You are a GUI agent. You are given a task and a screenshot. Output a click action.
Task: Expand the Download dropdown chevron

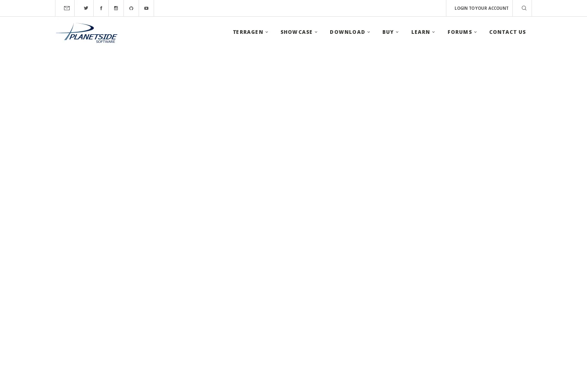point(369,32)
